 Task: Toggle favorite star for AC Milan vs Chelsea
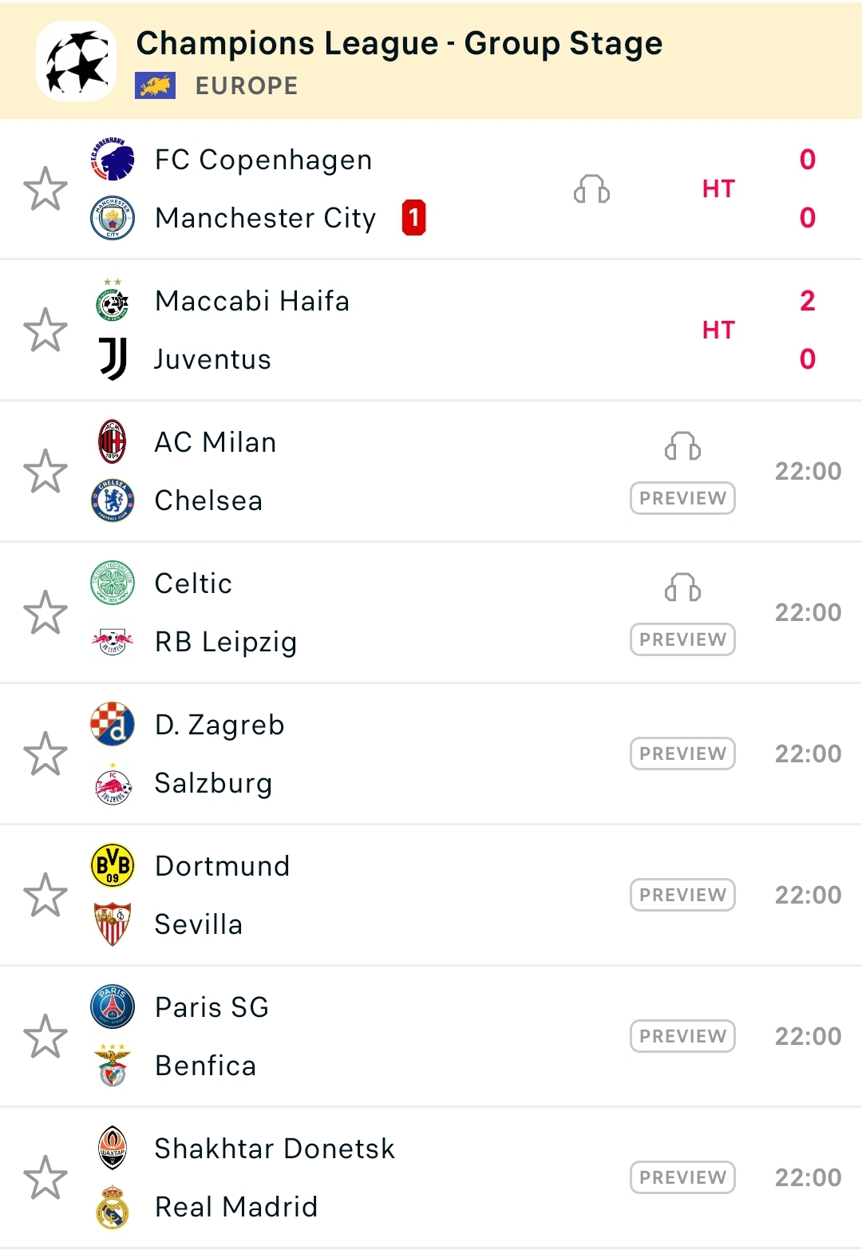[45, 472]
